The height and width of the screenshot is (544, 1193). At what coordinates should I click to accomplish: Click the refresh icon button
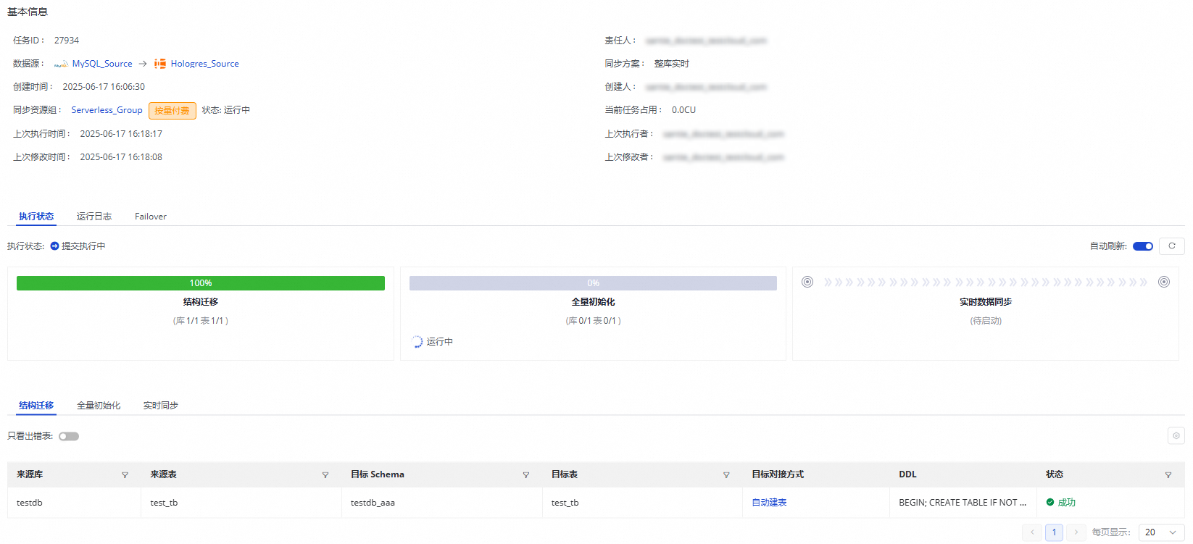(1172, 246)
